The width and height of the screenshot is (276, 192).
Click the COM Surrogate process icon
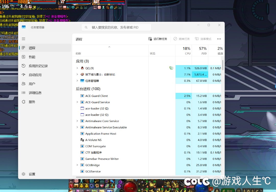click(x=82, y=146)
